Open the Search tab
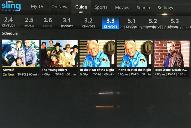The height and width of the screenshot is (128, 191). [143, 8]
